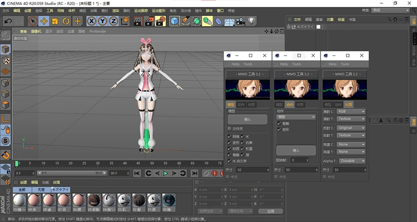Switch to Texture mode checkerboard icon
The width and height of the screenshot is (417, 222).
tap(5, 60)
